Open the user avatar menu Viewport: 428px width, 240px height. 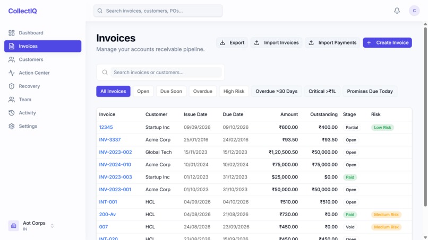(414, 11)
